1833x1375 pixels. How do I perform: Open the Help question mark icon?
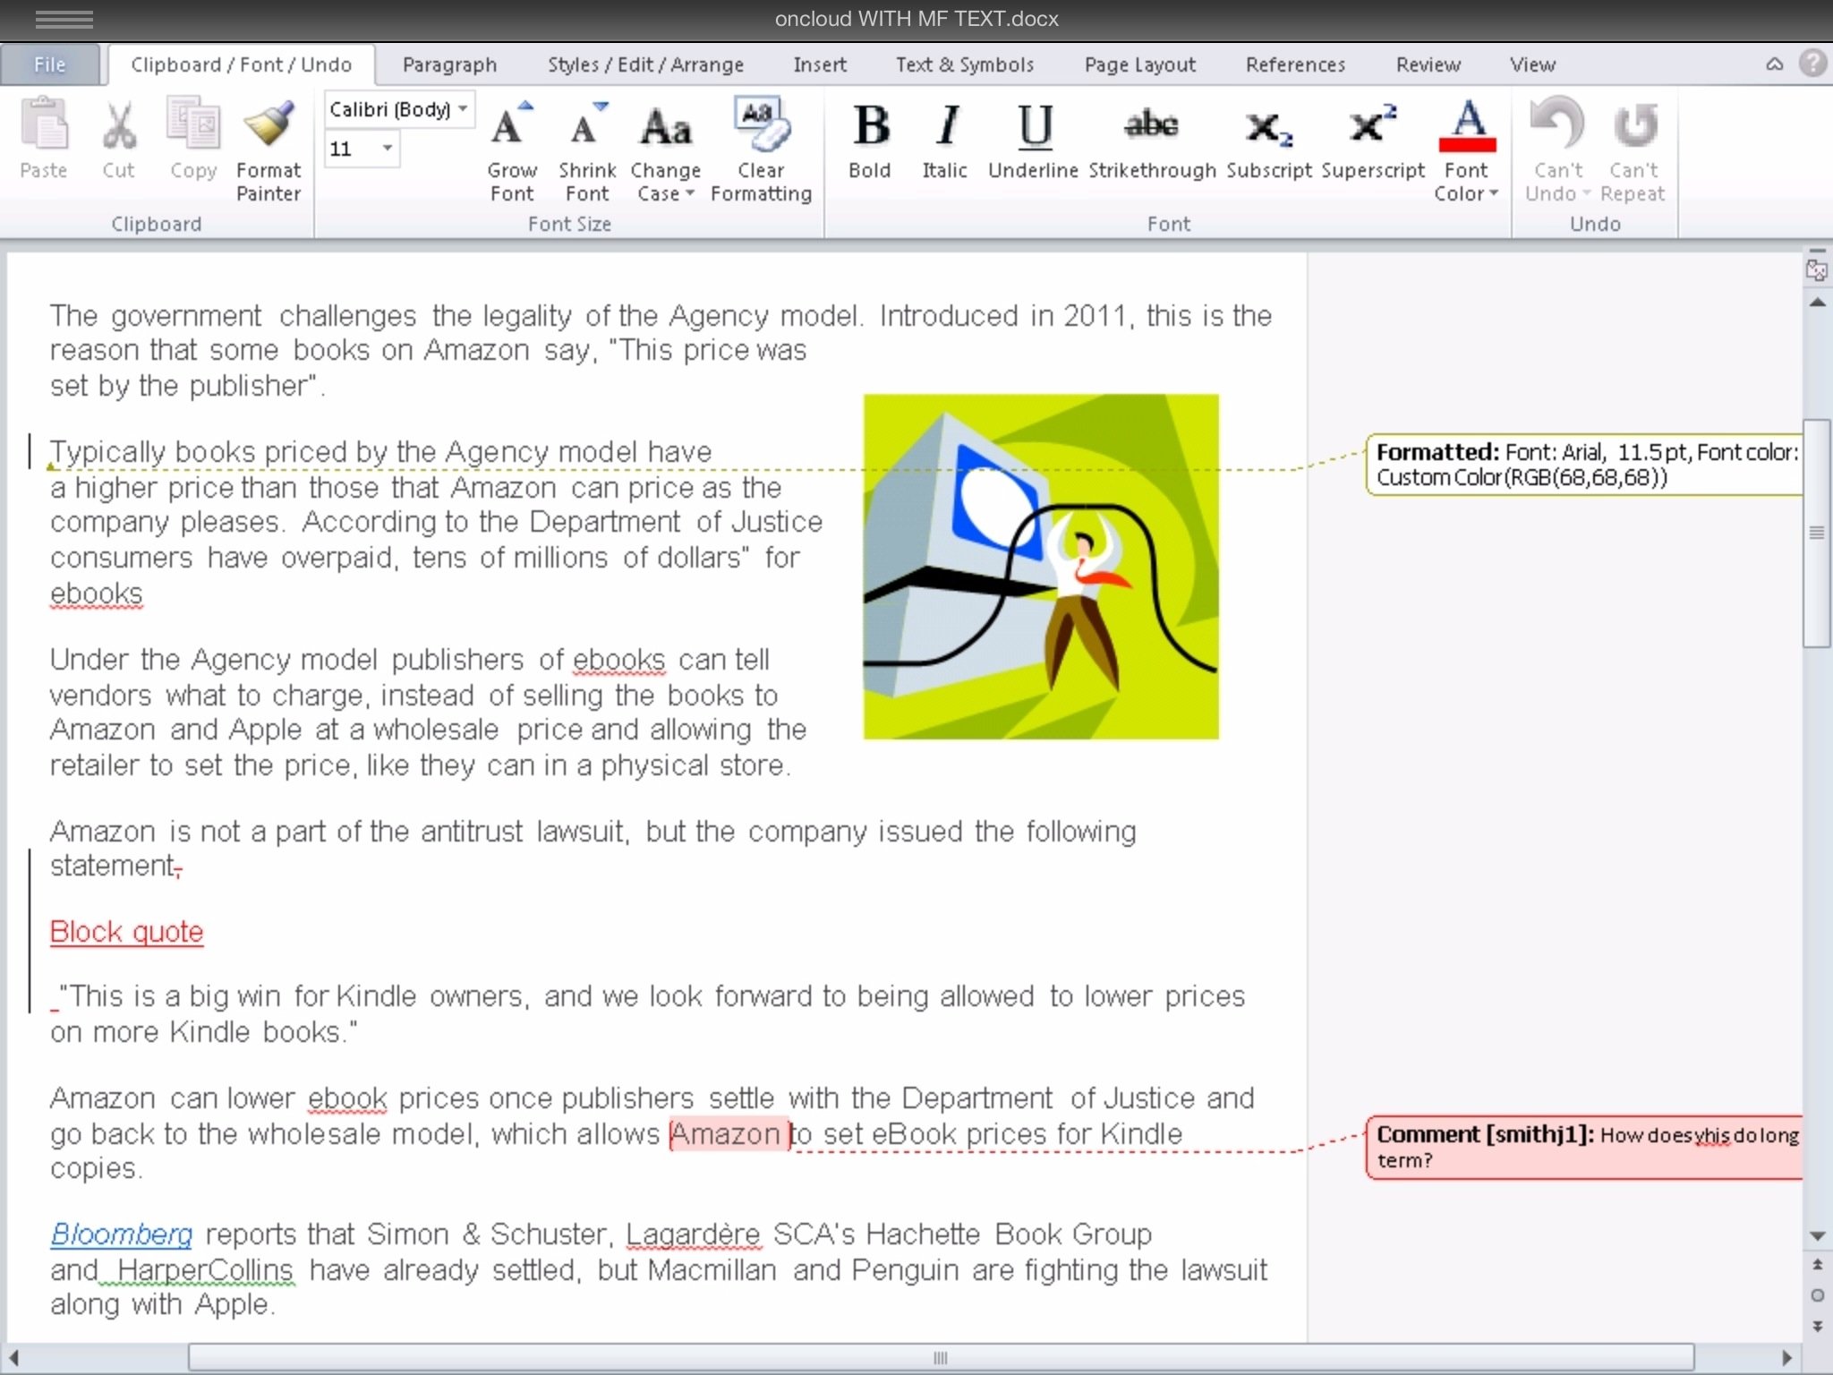[x=1812, y=64]
